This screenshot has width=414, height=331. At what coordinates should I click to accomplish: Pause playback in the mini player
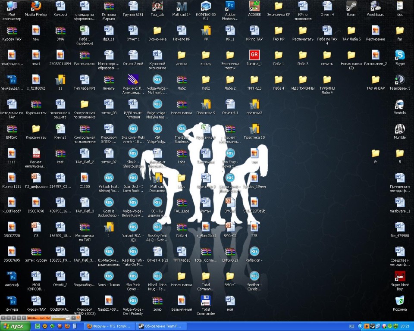(x=9, y=318)
